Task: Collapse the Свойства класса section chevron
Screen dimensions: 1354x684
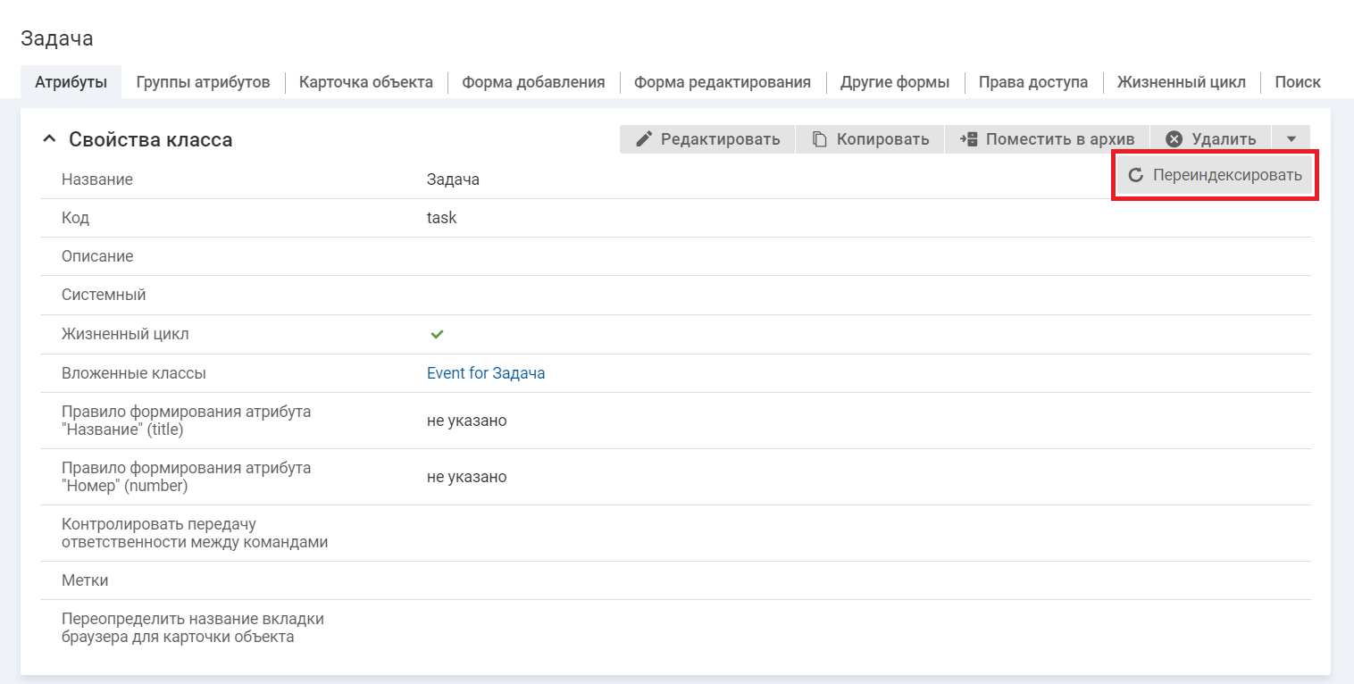Action: coord(49,139)
